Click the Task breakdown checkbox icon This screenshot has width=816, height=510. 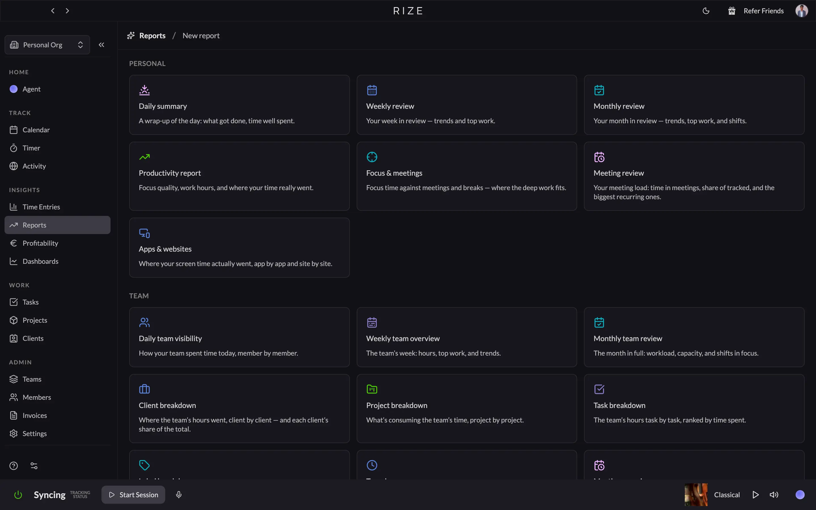(x=599, y=389)
